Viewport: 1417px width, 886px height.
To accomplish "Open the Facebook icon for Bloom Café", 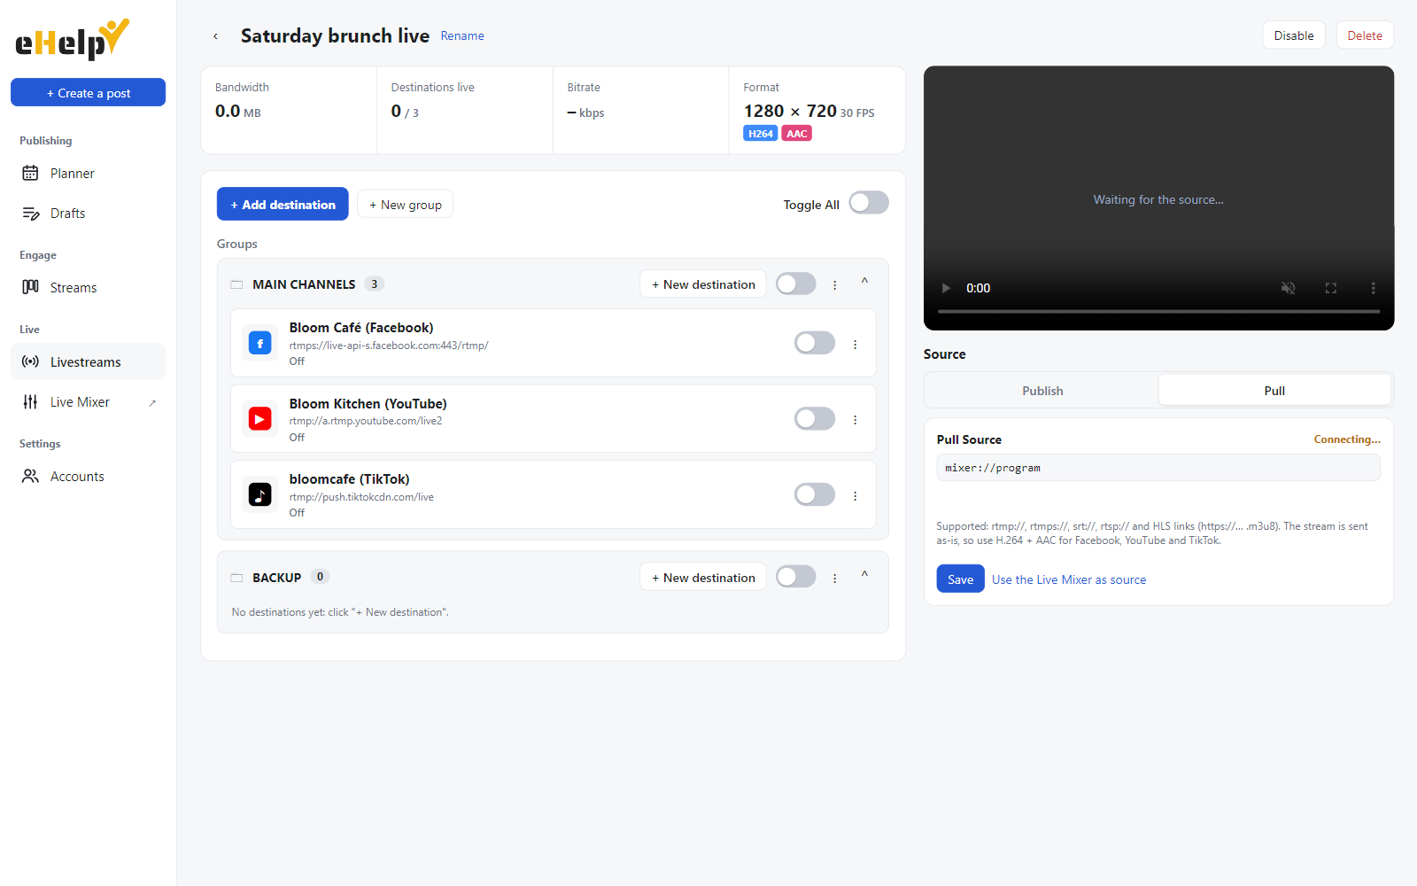I will pyautogui.click(x=259, y=343).
